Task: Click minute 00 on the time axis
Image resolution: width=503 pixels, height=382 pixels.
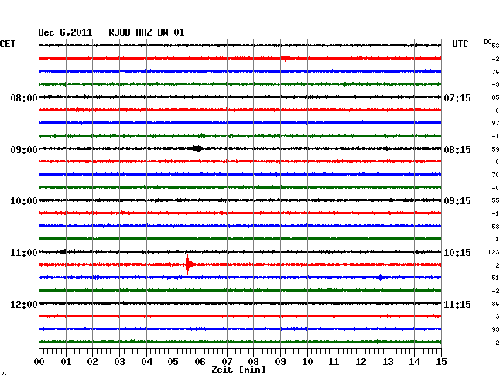Action: [39, 362]
